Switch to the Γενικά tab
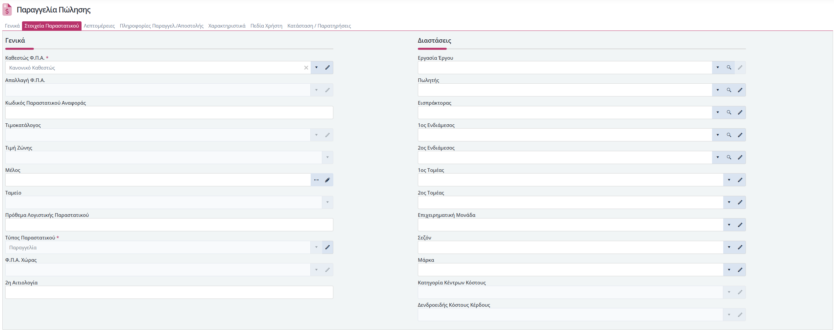 [x=12, y=26]
